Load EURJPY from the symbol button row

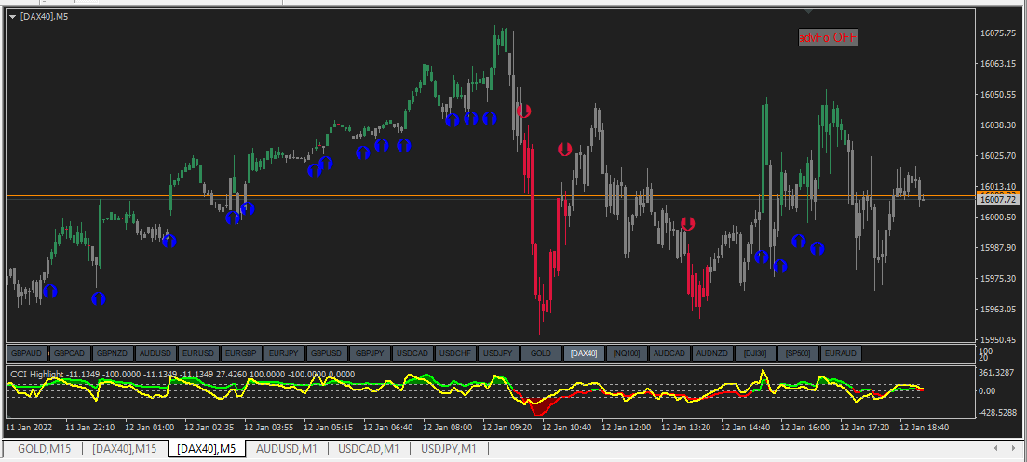[x=284, y=353]
